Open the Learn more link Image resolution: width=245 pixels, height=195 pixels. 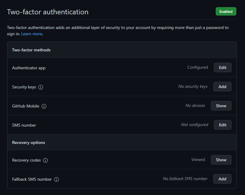click(31, 34)
